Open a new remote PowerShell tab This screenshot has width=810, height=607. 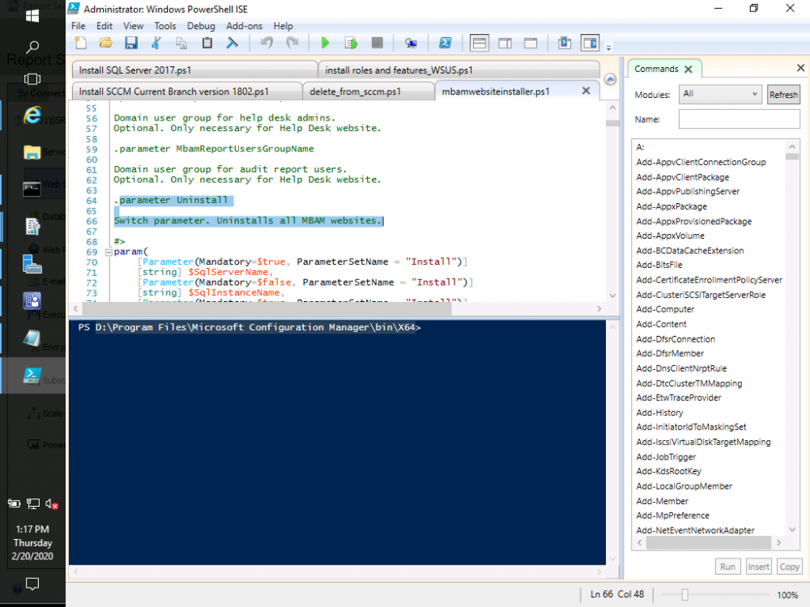tap(411, 43)
